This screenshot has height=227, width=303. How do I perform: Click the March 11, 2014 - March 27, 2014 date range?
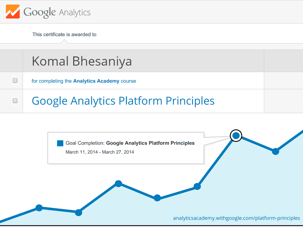click(x=100, y=152)
